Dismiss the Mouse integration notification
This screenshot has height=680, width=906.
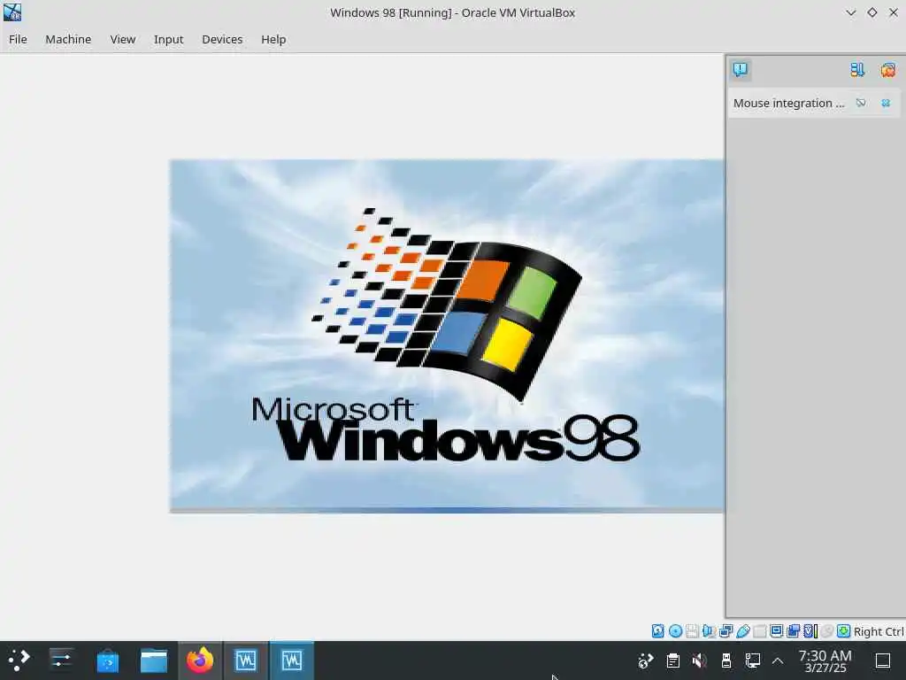click(x=886, y=103)
